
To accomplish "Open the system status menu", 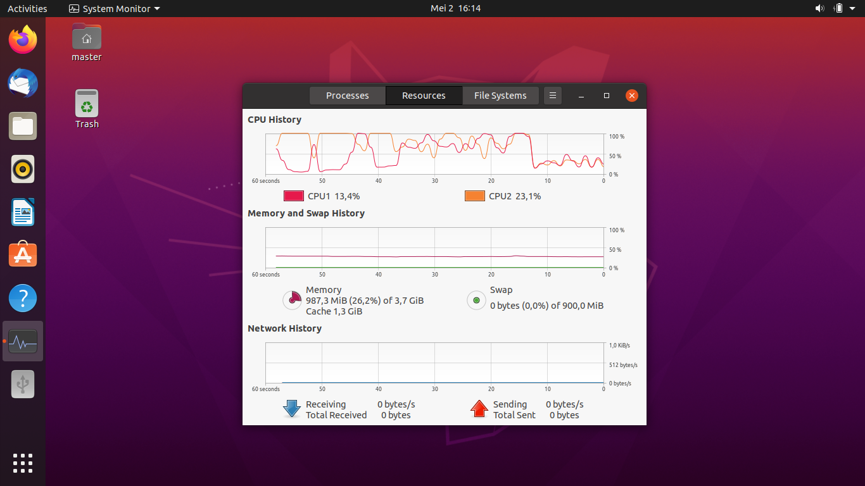I will [x=835, y=8].
